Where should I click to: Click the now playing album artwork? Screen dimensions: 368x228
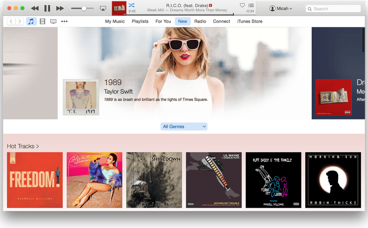(119, 8)
